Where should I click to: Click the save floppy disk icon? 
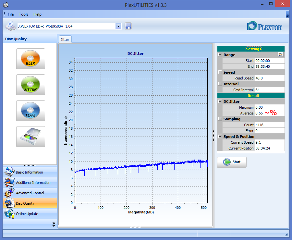pos(128,26)
